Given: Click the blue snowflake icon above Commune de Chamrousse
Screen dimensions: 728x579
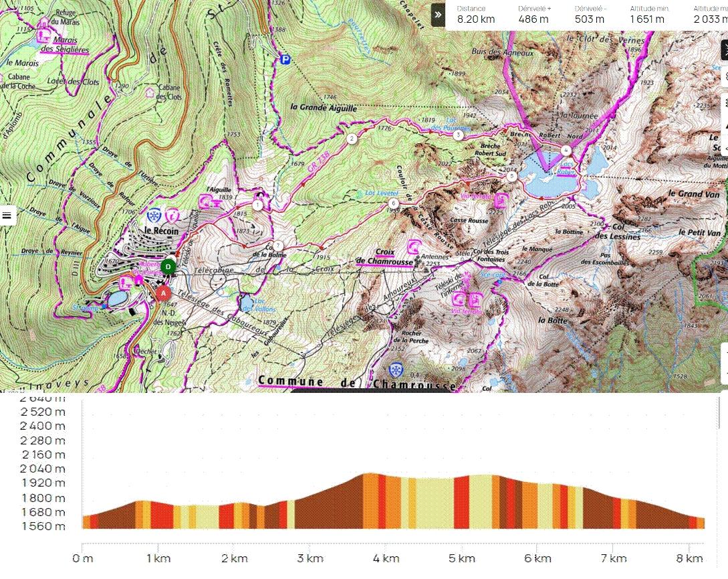Looking at the screenshot, I should click(x=396, y=370).
